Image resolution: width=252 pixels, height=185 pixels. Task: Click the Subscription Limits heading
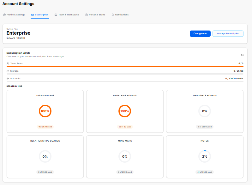pyautogui.click(x=18, y=53)
